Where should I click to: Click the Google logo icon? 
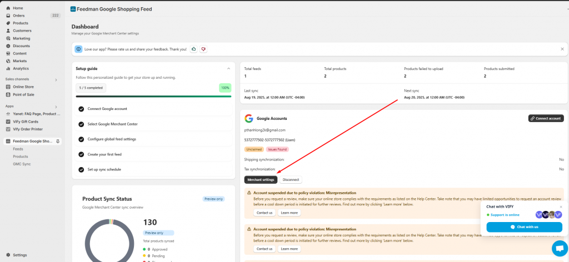tap(249, 118)
